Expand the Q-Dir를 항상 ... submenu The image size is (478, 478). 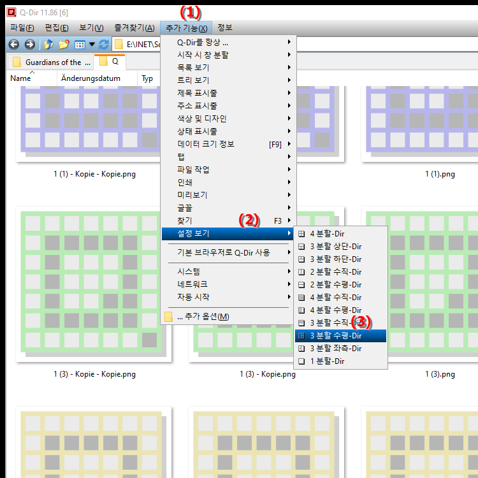pyautogui.click(x=228, y=42)
